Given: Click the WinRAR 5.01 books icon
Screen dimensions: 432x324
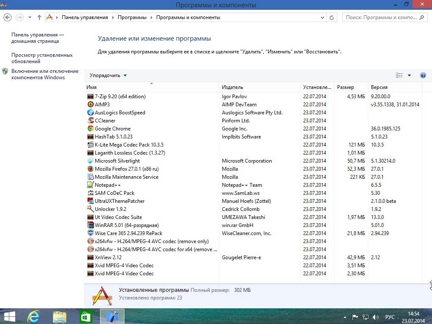Looking at the screenshot, I should [x=90, y=225].
